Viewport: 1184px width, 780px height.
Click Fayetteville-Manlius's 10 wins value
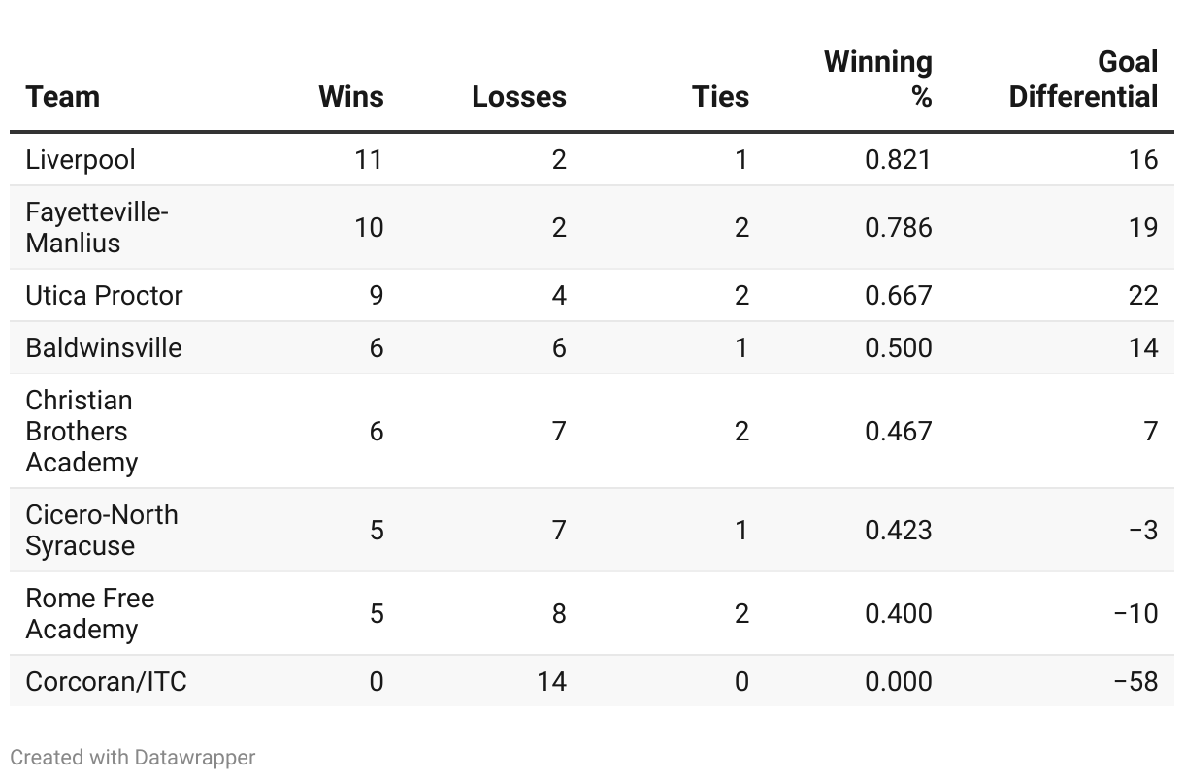(x=369, y=227)
